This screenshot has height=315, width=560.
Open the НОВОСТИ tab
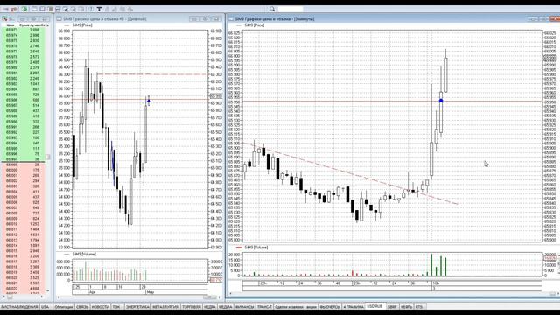[x=101, y=307]
